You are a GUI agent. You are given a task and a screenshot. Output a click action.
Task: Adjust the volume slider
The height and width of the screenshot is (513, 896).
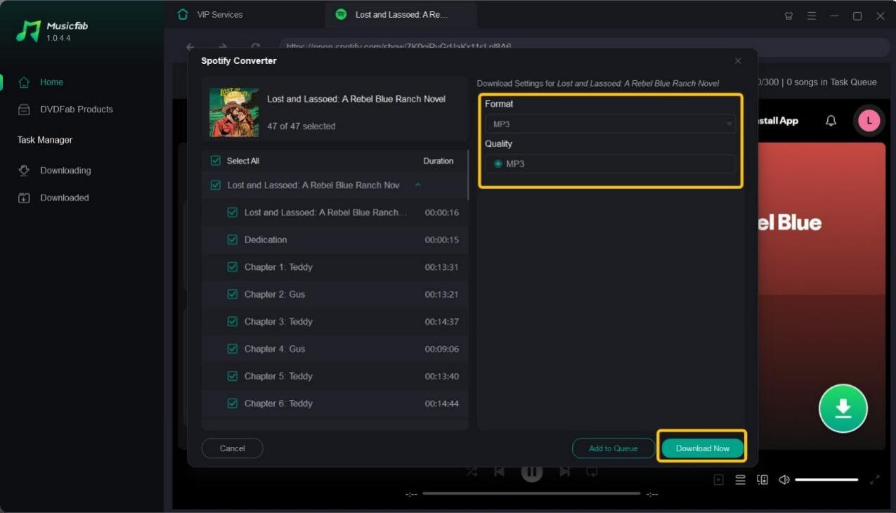point(826,480)
